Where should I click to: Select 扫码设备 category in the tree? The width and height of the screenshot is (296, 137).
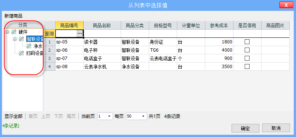[34, 53]
